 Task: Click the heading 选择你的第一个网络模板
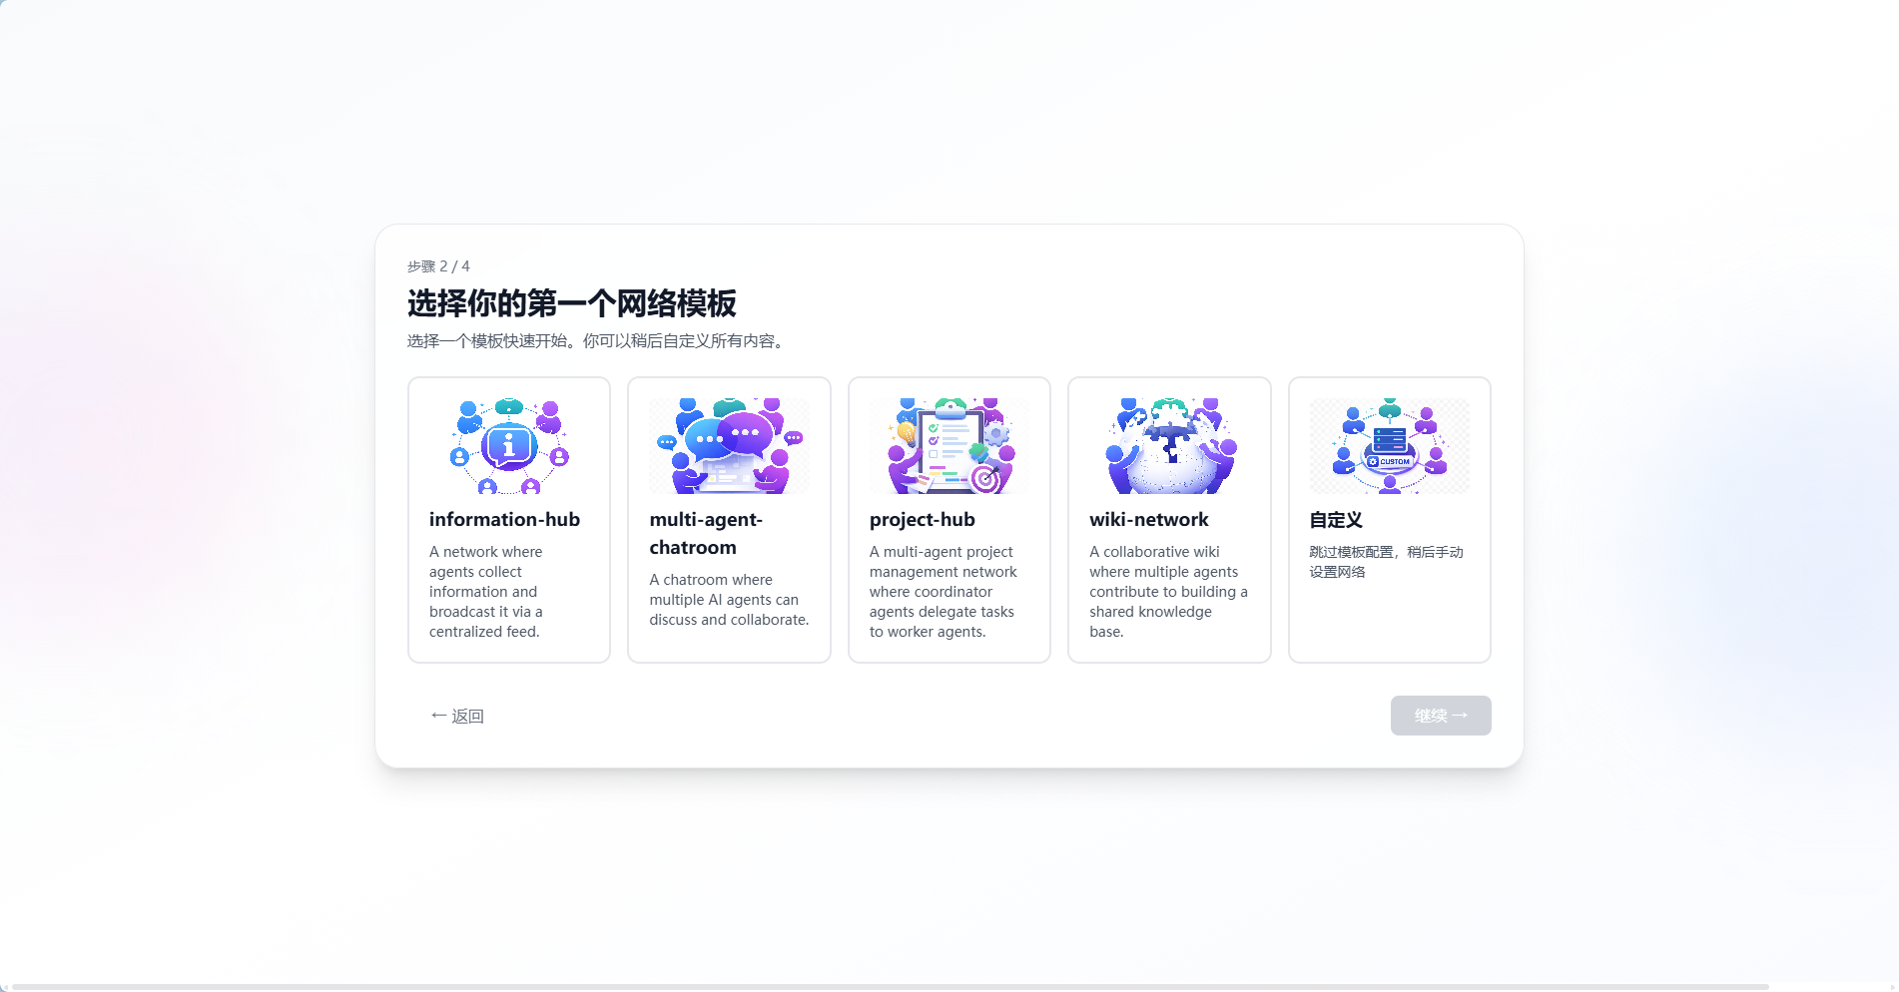coord(572,303)
